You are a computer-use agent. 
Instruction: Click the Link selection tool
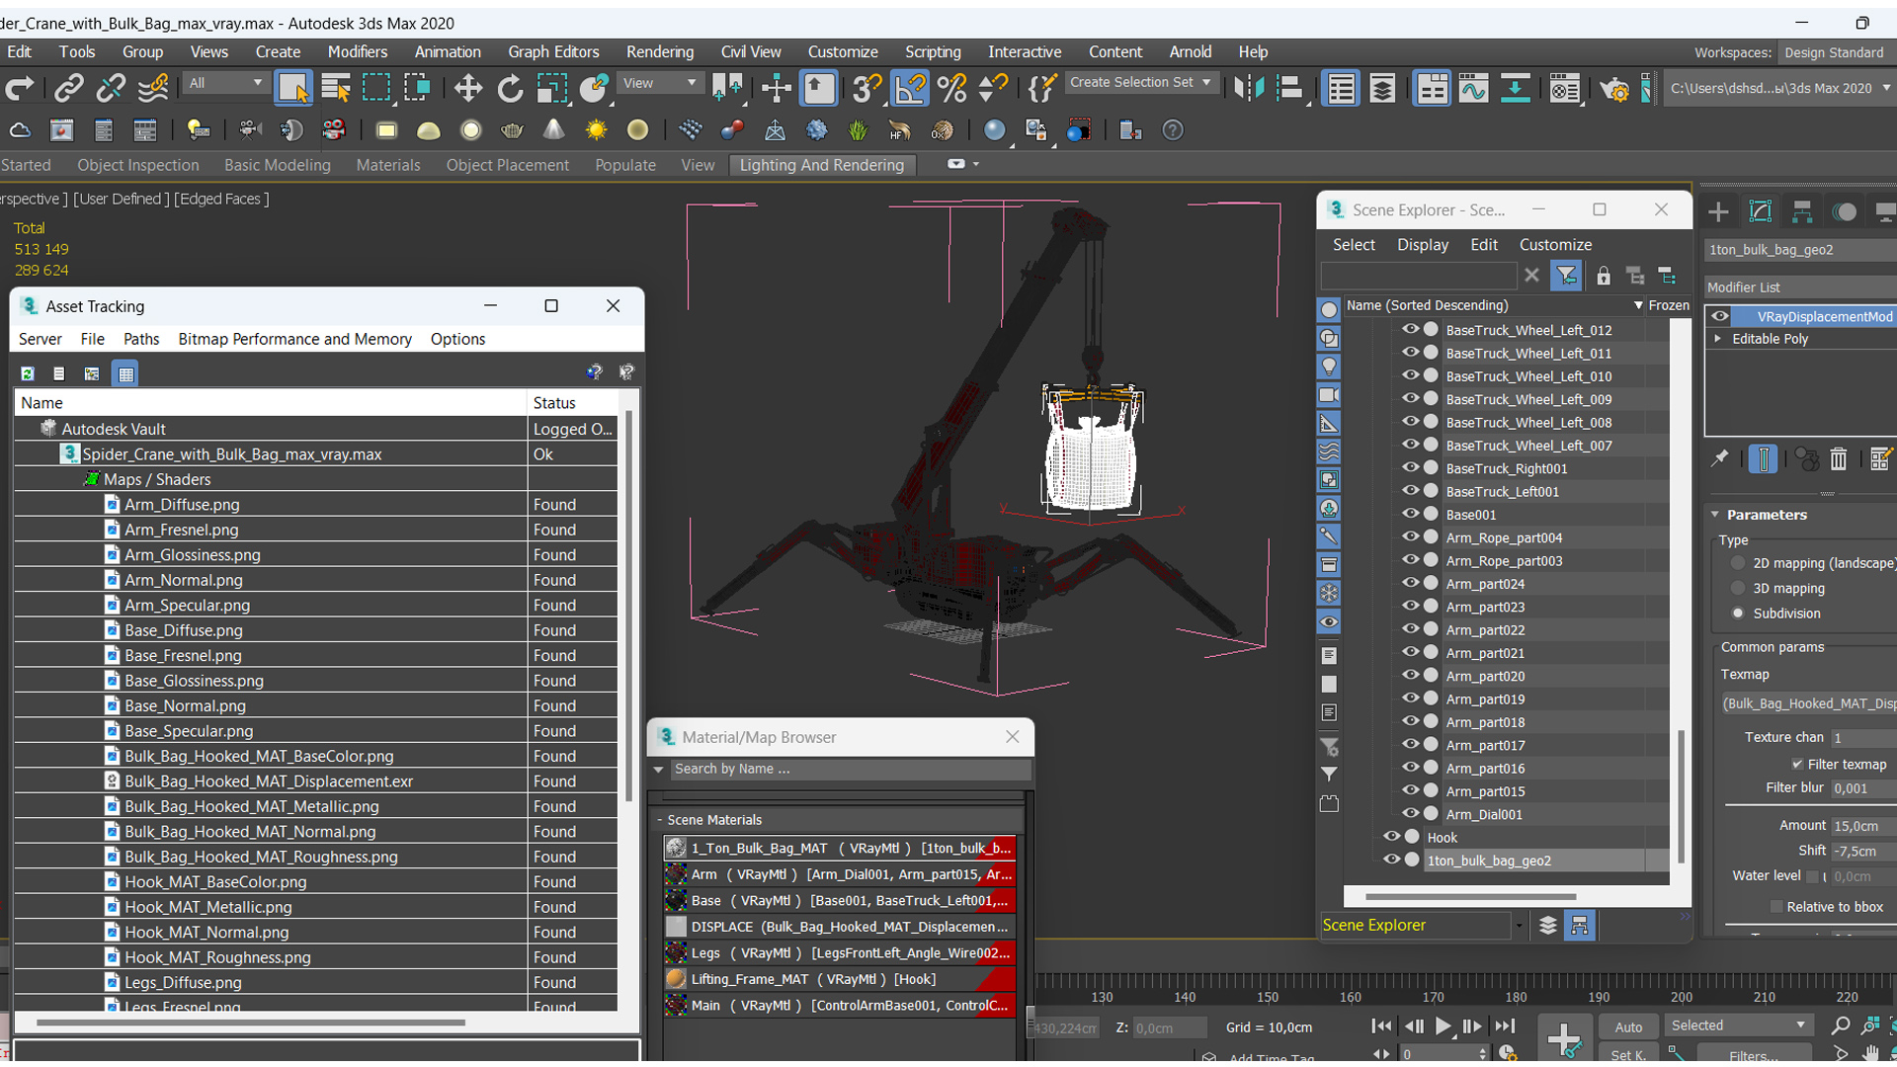point(68,89)
